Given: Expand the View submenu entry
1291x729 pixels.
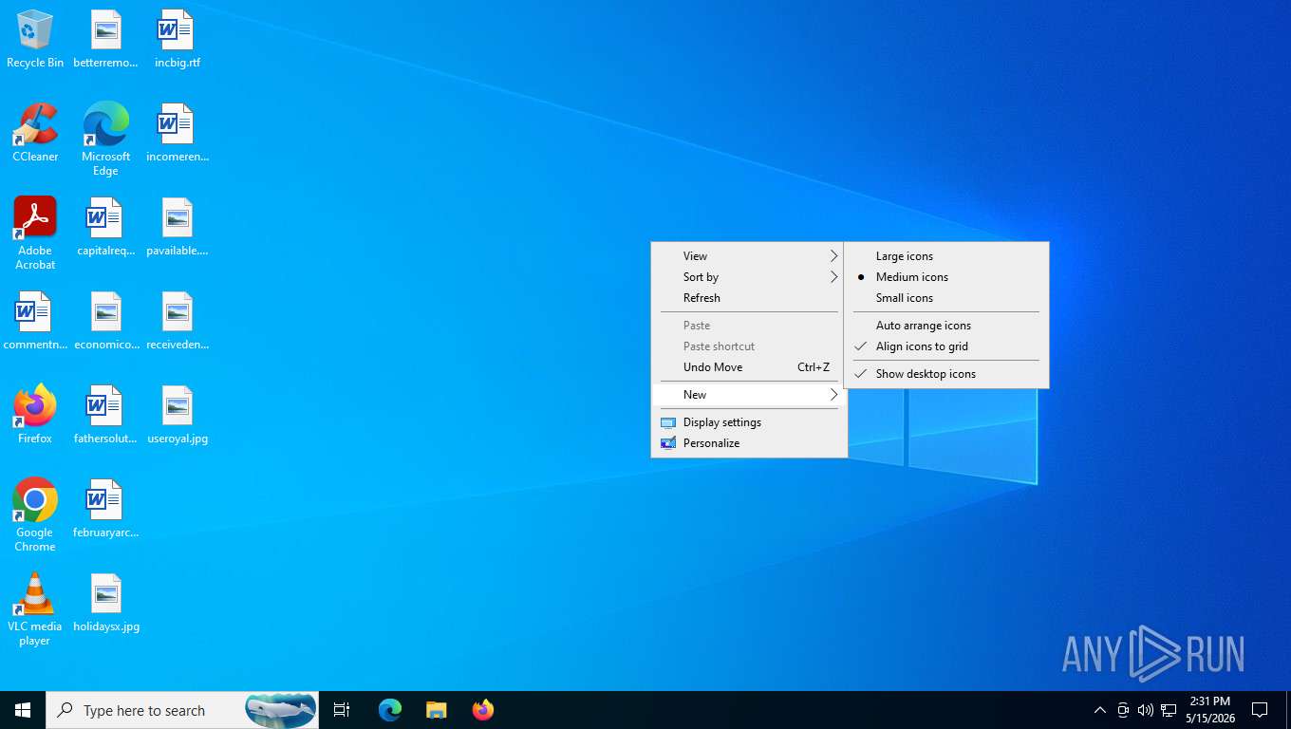Looking at the screenshot, I should pyautogui.click(x=749, y=256).
